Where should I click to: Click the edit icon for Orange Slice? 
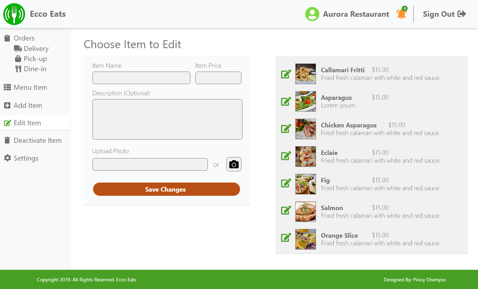coord(286,238)
